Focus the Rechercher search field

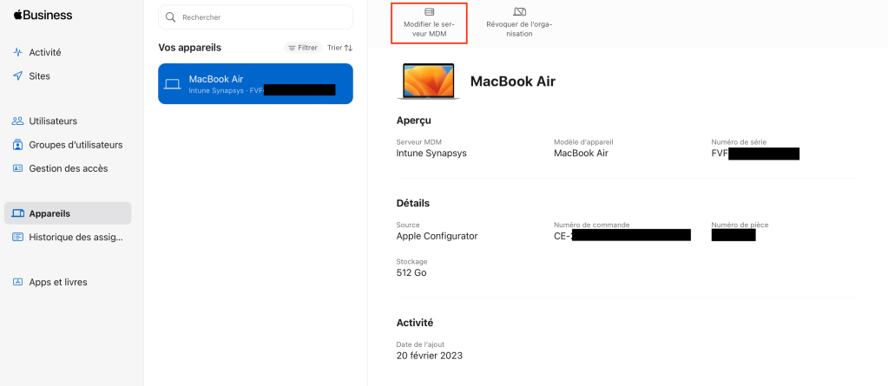pos(260,17)
